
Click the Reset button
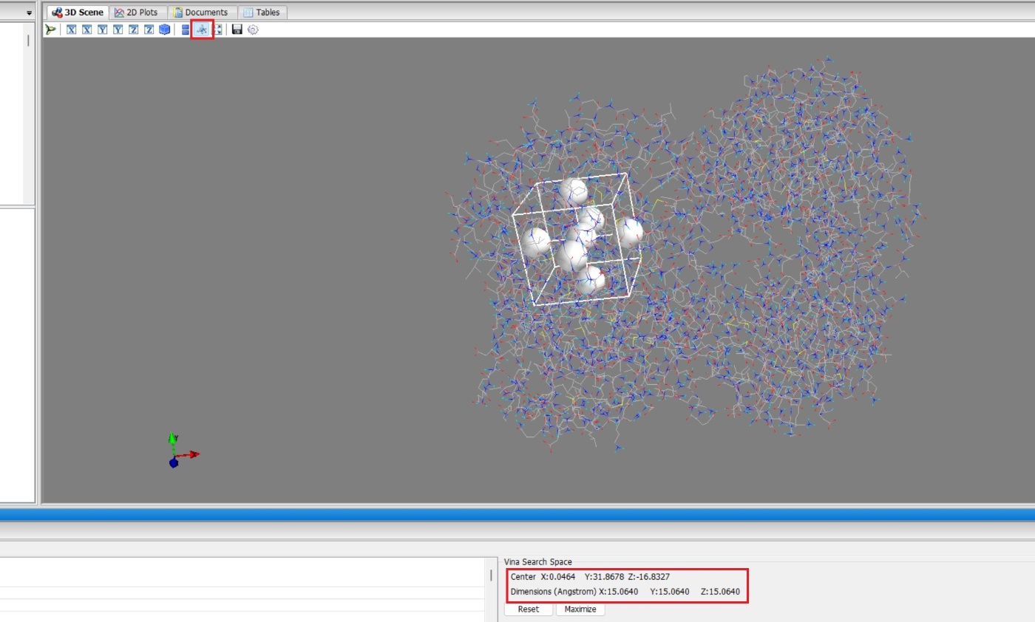528,609
